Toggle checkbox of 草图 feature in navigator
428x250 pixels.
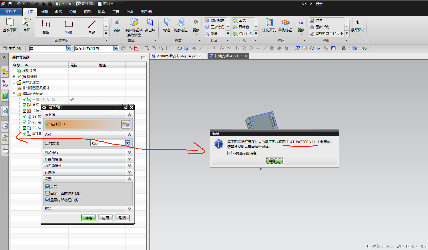[x=25, y=105]
